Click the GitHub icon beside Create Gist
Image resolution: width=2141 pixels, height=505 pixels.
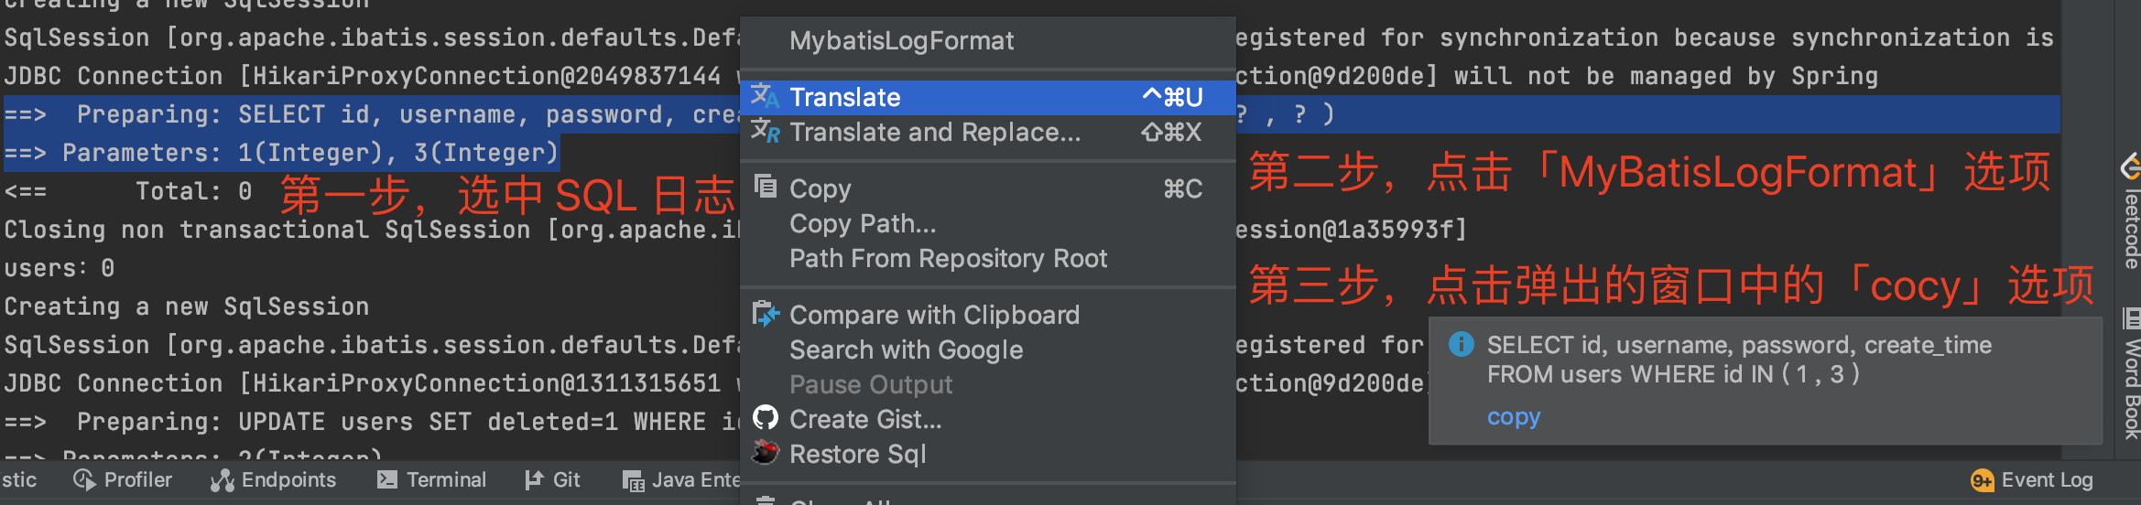coord(765,418)
